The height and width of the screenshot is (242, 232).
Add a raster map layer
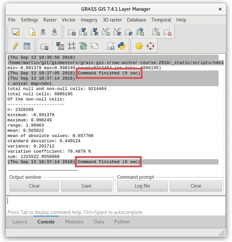83,32
